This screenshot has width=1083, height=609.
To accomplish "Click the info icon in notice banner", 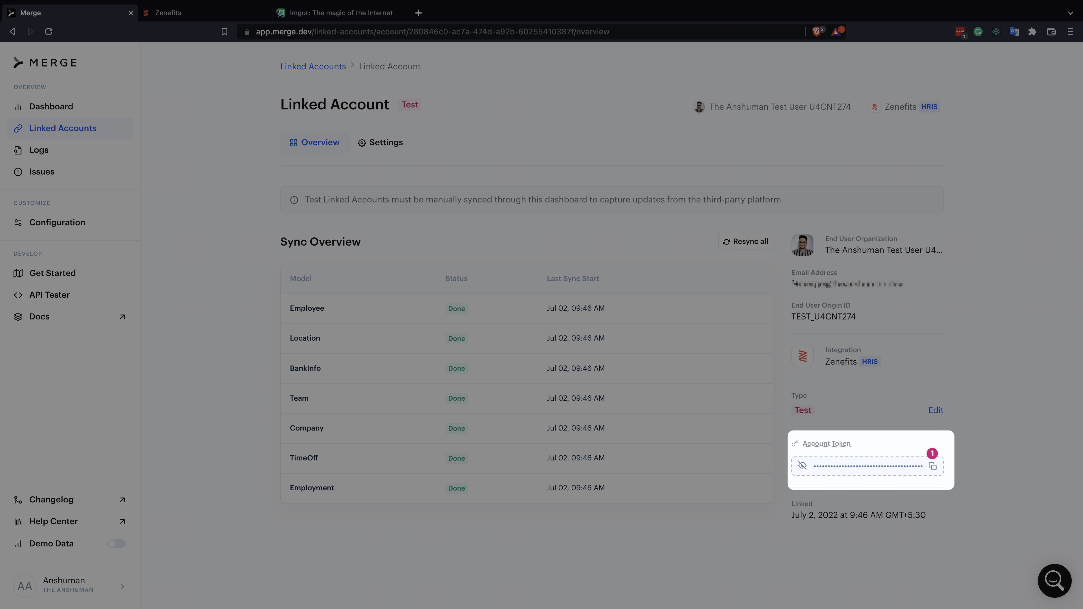I will 294,200.
